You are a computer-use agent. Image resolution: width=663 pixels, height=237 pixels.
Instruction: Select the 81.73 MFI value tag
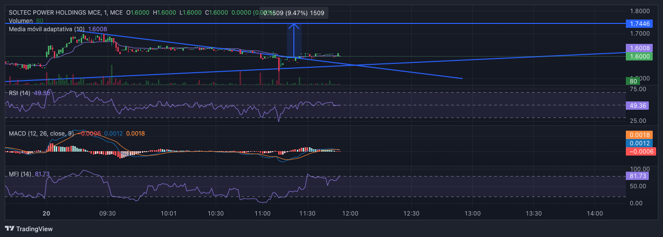coord(638,176)
